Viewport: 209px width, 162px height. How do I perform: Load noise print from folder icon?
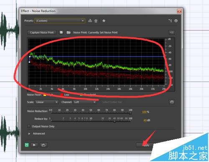click(x=69, y=33)
